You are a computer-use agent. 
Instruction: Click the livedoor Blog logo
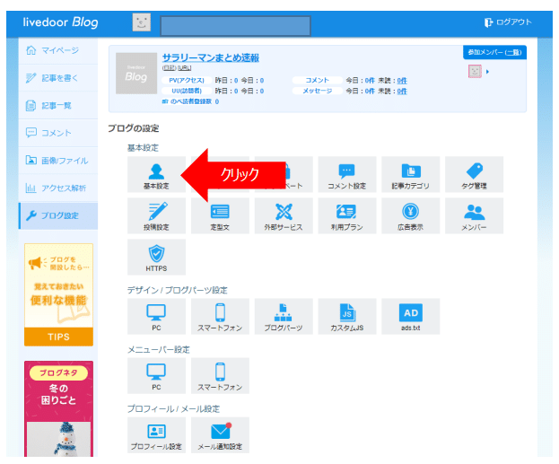click(60, 22)
